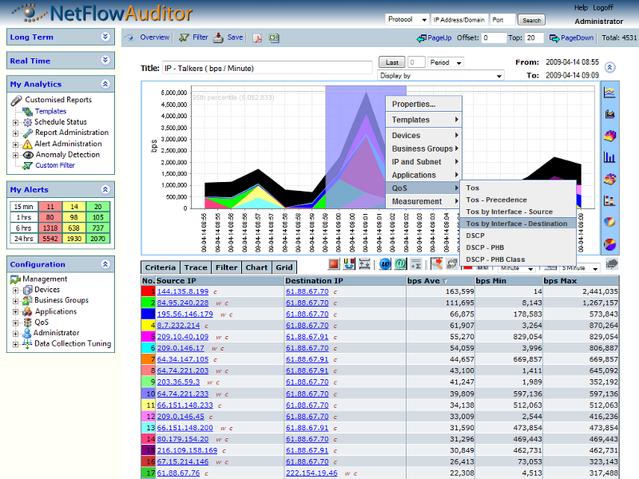Select the line chart type icon
Screen dimensions: 639x479
click(609, 93)
